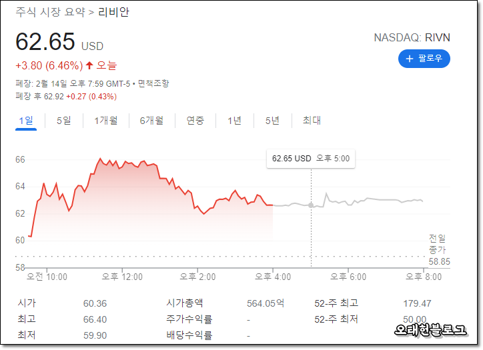
Task: Open the 면책조항 disclaimer link
Action: tap(153, 83)
